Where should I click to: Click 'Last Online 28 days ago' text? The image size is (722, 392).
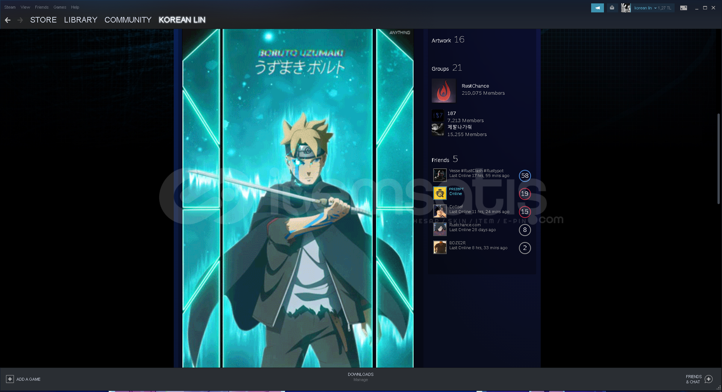[x=472, y=230]
